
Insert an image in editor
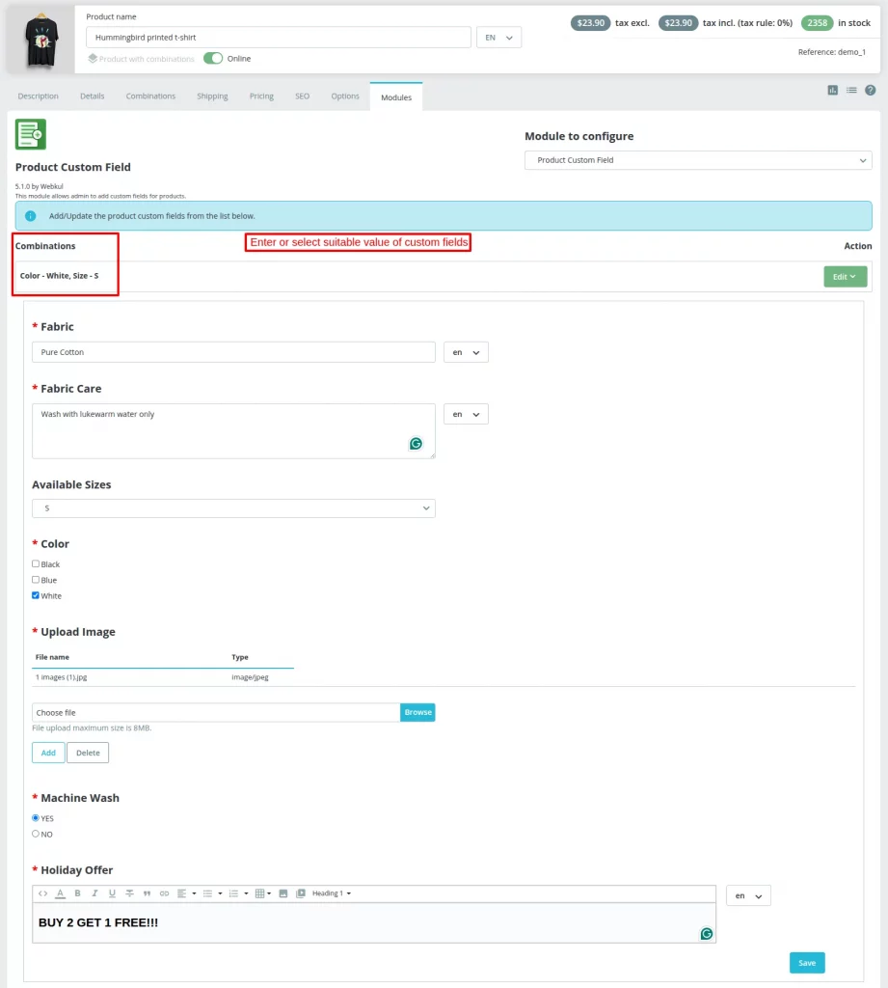(x=283, y=892)
